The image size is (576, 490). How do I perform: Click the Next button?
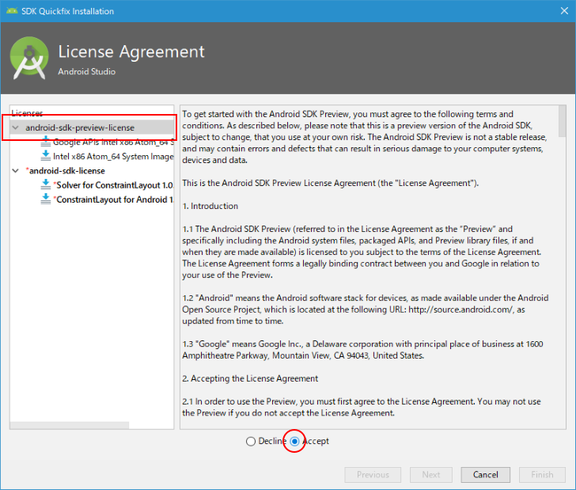[431, 474]
